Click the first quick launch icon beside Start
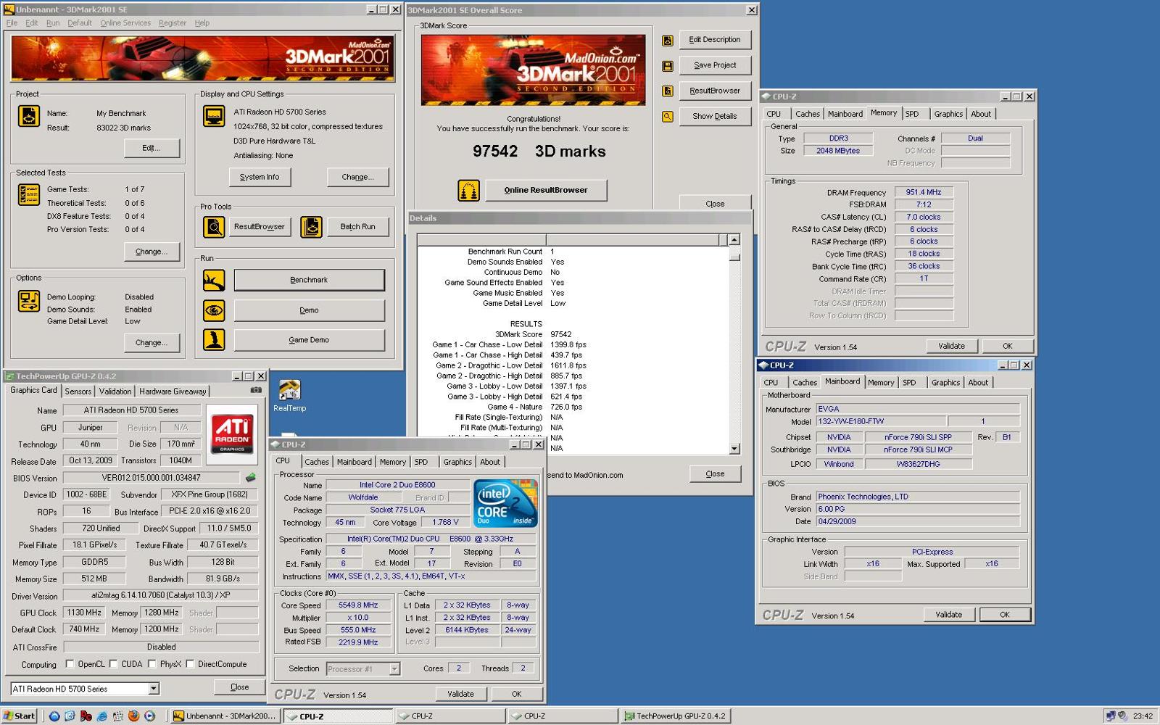The width and height of the screenshot is (1160, 725). click(x=54, y=716)
